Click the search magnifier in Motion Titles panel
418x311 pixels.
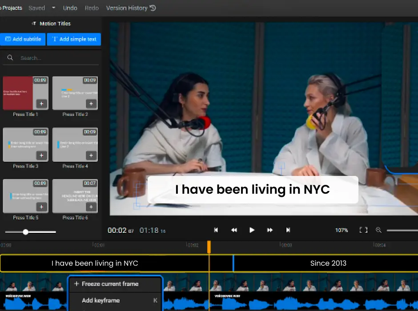10,58
